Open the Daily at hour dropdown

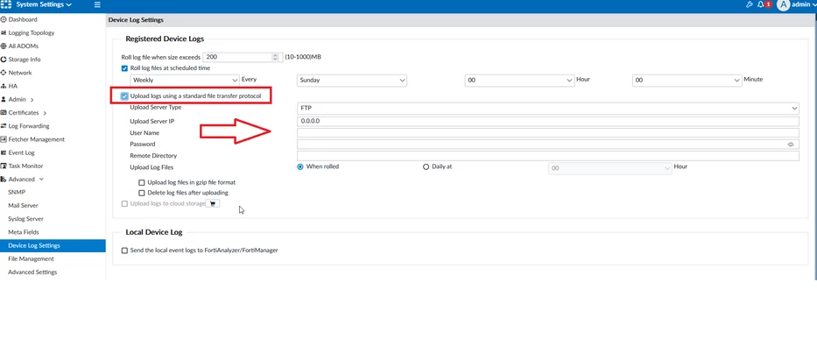click(x=610, y=168)
